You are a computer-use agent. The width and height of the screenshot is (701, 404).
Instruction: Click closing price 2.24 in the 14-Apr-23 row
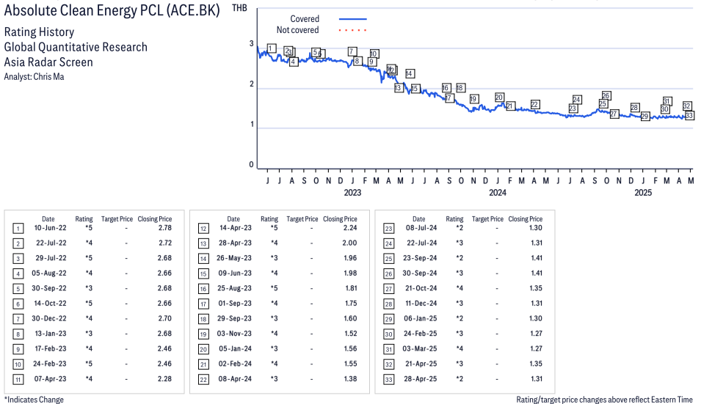point(350,228)
